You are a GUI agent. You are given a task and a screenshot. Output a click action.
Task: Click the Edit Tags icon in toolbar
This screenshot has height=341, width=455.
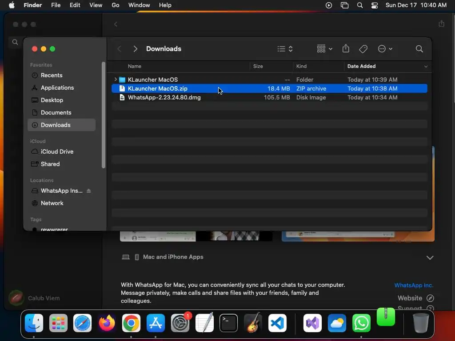point(363,49)
